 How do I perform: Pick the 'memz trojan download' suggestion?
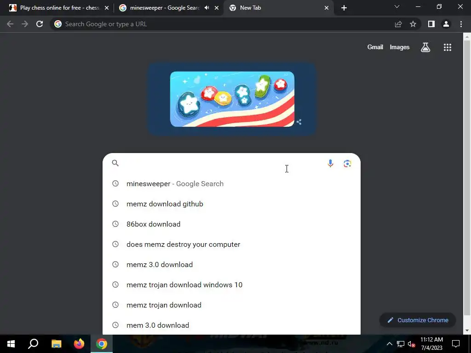click(x=231, y=305)
